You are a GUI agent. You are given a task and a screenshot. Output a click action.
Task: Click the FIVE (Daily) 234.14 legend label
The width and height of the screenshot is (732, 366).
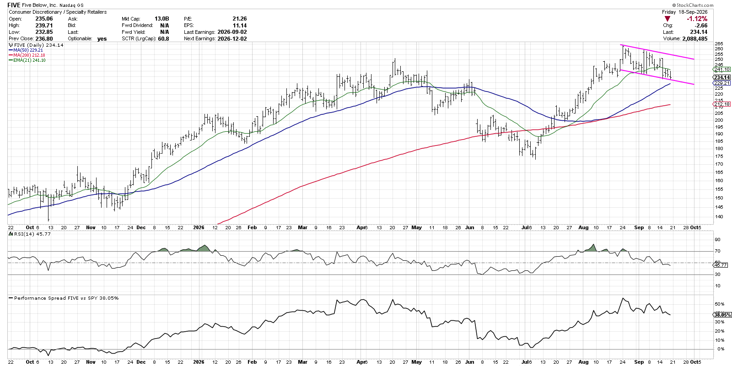[39, 45]
